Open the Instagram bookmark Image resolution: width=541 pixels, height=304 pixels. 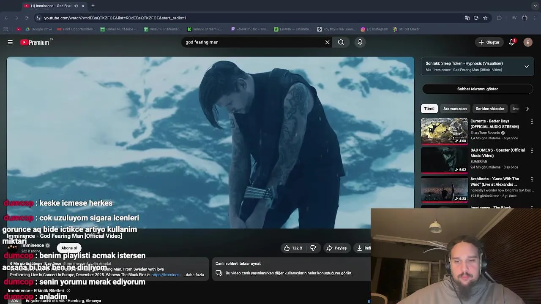[374, 29]
